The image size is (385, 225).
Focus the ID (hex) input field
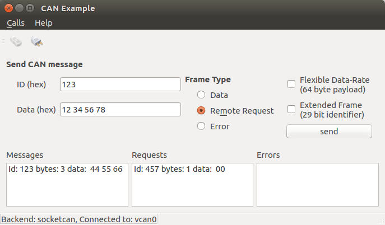120,85
